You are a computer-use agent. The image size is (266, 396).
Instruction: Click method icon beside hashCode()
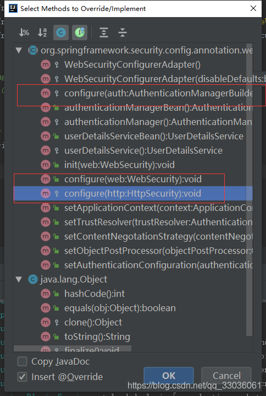45,294
